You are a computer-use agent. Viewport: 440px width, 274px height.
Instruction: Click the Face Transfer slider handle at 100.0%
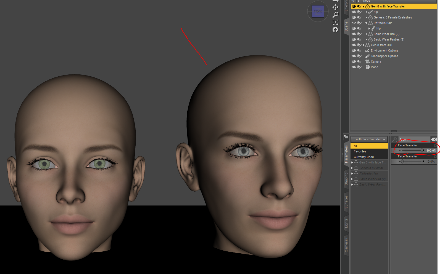(422, 151)
